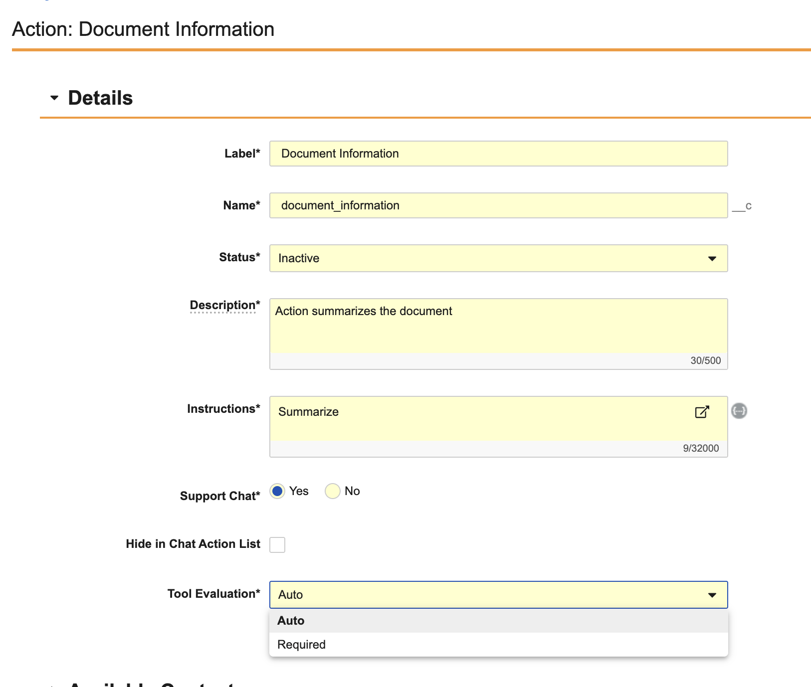
Task: Click the Hide in Chat Action List label
Action: [x=193, y=544]
